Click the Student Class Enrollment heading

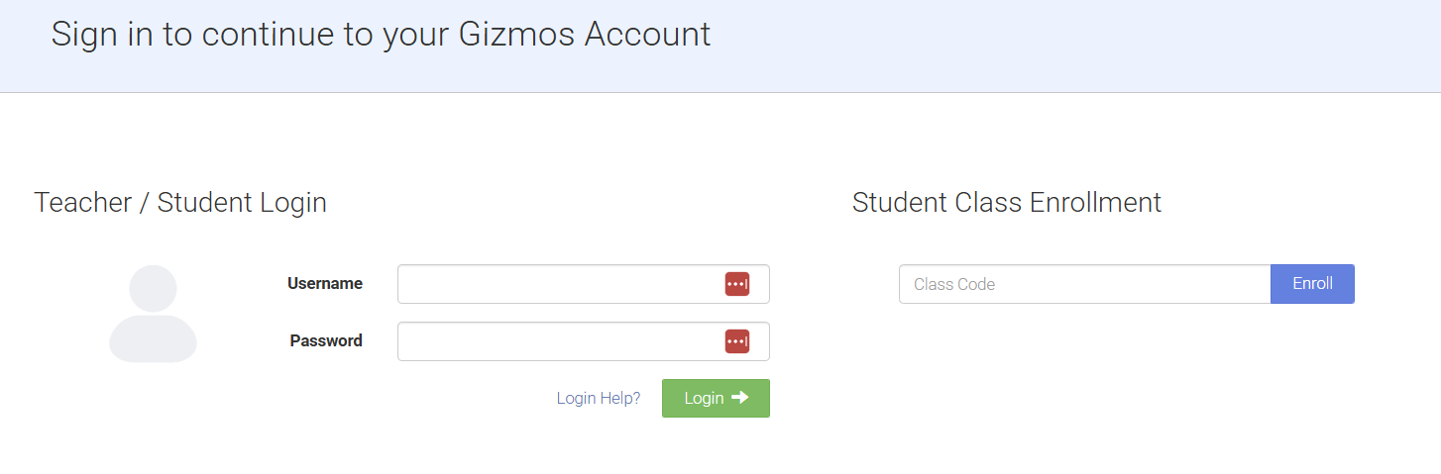coord(1007,203)
